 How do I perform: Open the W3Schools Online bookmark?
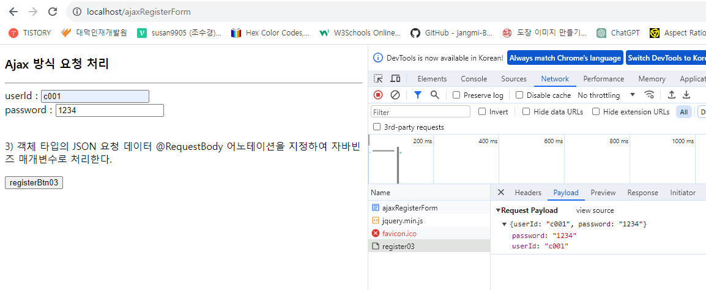coord(360,33)
